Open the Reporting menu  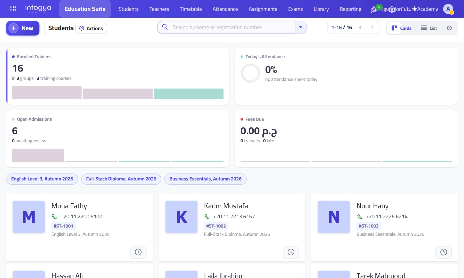(351, 9)
